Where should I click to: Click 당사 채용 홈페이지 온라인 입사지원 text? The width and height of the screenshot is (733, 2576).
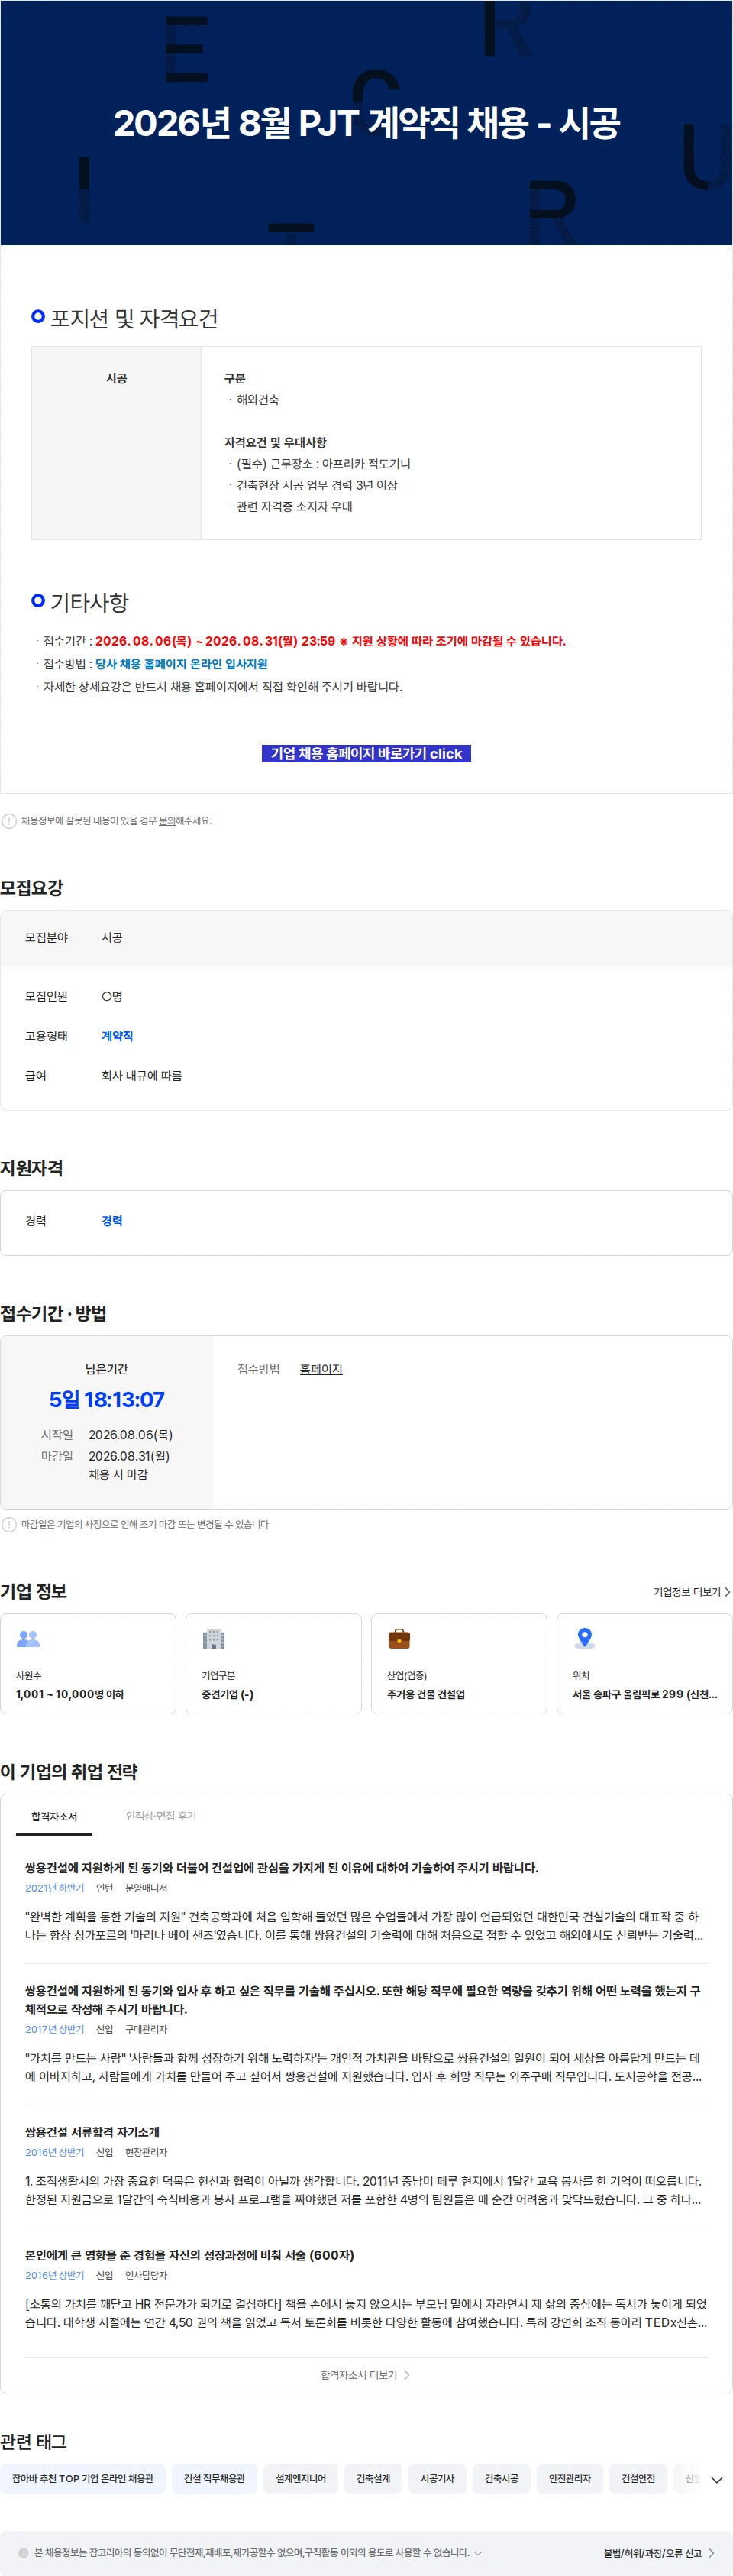[x=181, y=664]
